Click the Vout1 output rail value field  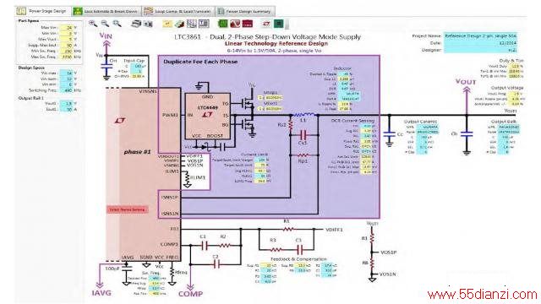pos(66,103)
